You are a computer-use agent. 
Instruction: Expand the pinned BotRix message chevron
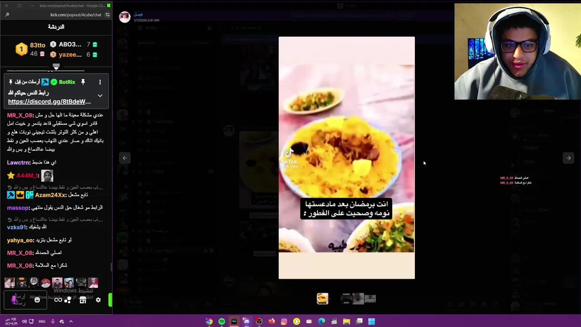100,96
